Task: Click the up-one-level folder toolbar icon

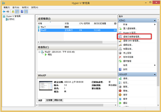Action: [13, 12]
